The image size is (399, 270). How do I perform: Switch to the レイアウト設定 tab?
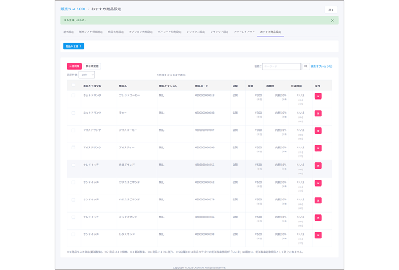tap(219, 32)
